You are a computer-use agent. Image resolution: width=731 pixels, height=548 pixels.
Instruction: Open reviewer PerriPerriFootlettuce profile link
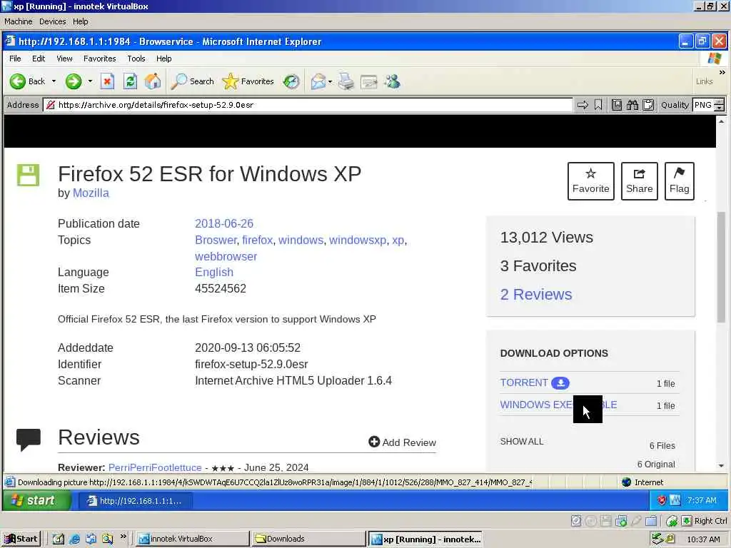pyautogui.click(x=155, y=467)
